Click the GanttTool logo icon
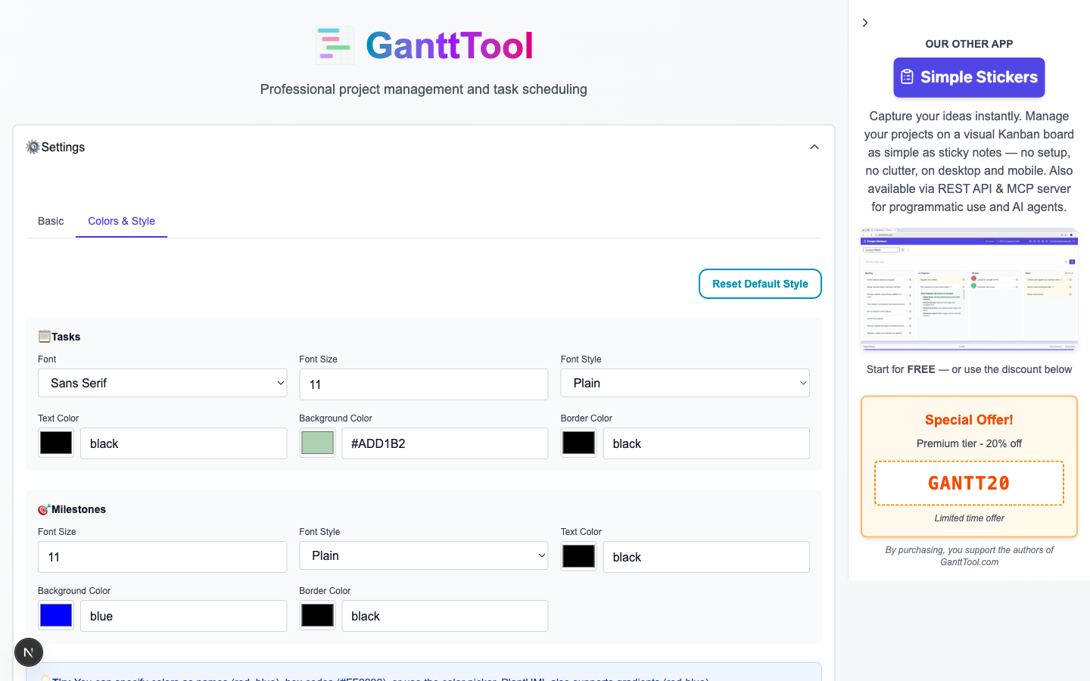 click(335, 45)
